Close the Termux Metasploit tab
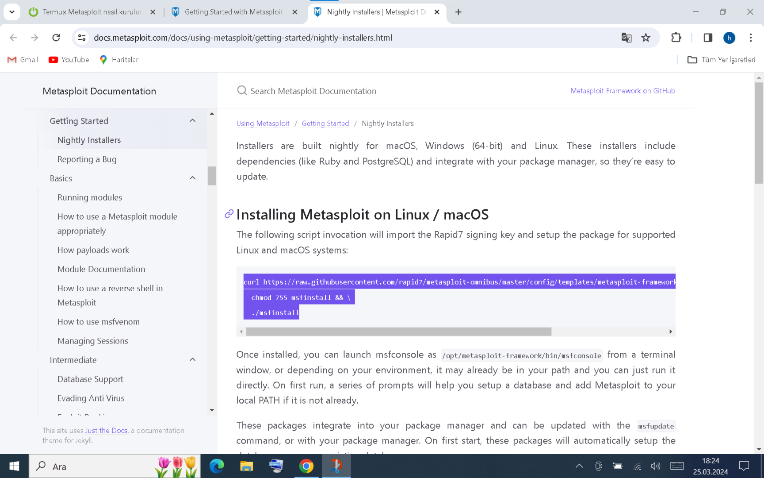Screen dimensions: 764x478 [x=153, y=12]
